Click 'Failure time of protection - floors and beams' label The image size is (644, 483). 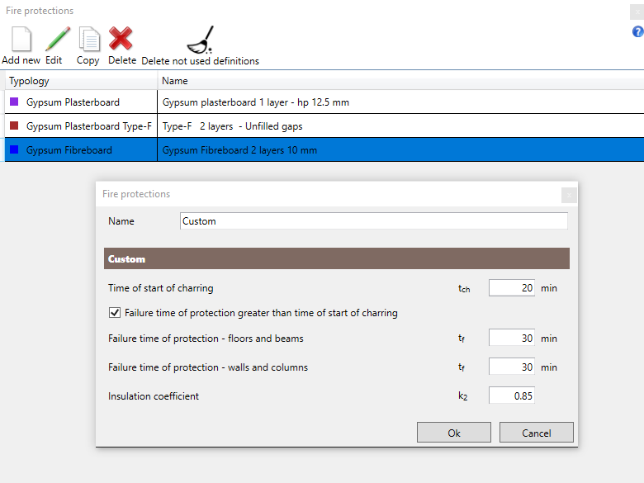click(x=206, y=338)
